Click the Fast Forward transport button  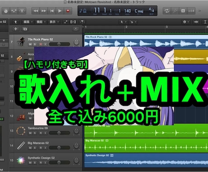click(44, 11)
